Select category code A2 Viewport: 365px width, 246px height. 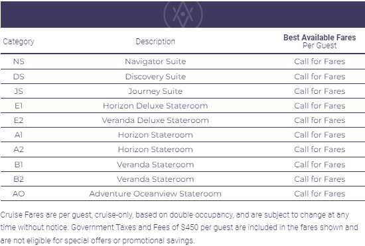tap(19, 149)
